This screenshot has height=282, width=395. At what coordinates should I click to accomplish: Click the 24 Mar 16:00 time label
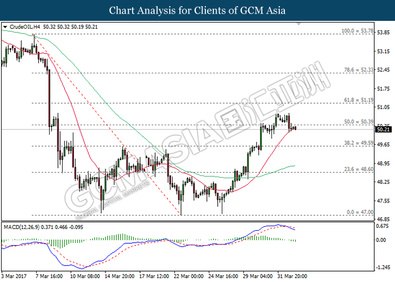click(x=223, y=276)
